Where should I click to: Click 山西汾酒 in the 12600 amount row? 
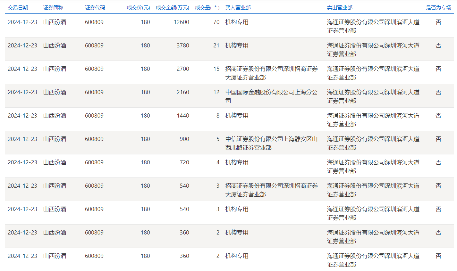pyautogui.click(x=55, y=22)
